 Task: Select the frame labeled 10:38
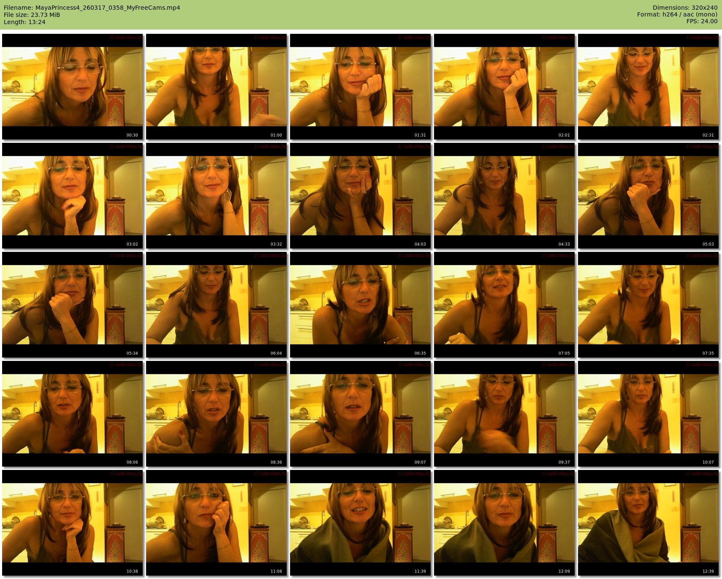[72, 523]
